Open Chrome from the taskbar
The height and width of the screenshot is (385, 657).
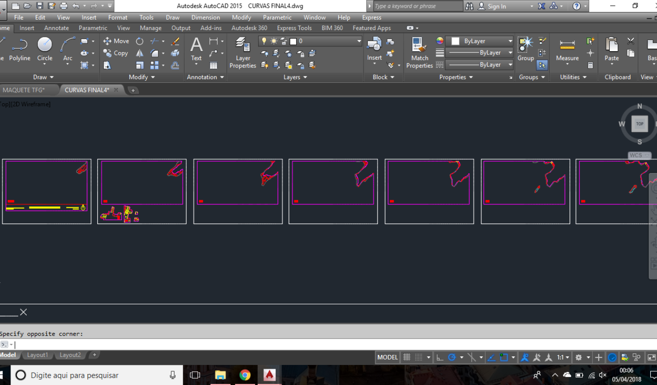click(x=245, y=375)
